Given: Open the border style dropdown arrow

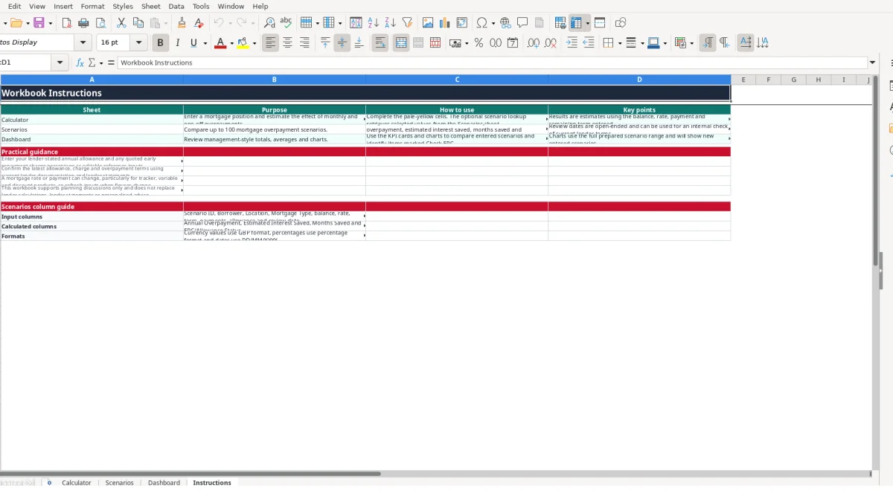Looking at the screenshot, I should 642,43.
